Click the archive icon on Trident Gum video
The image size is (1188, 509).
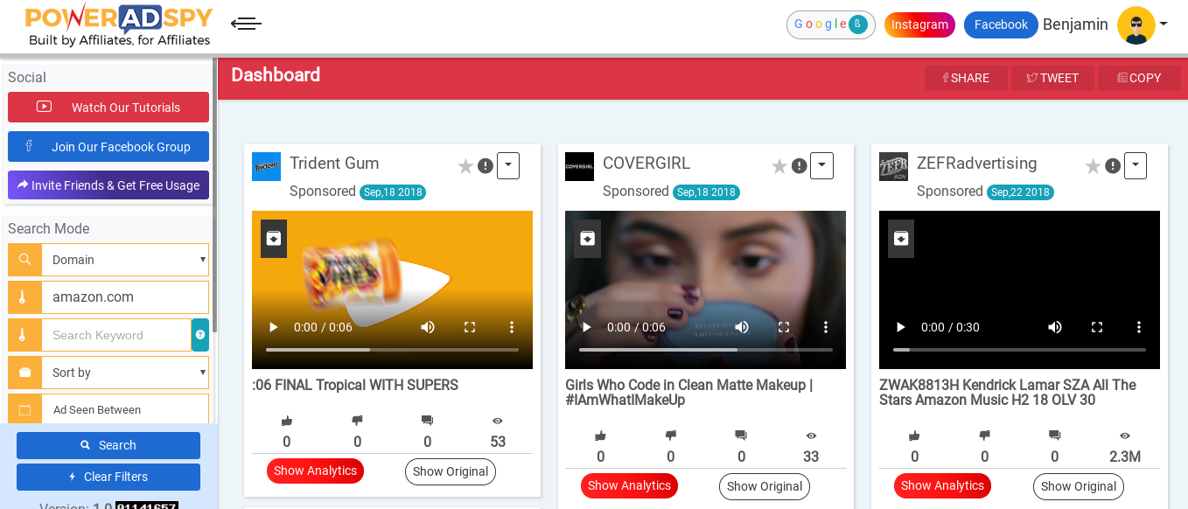(274, 239)
